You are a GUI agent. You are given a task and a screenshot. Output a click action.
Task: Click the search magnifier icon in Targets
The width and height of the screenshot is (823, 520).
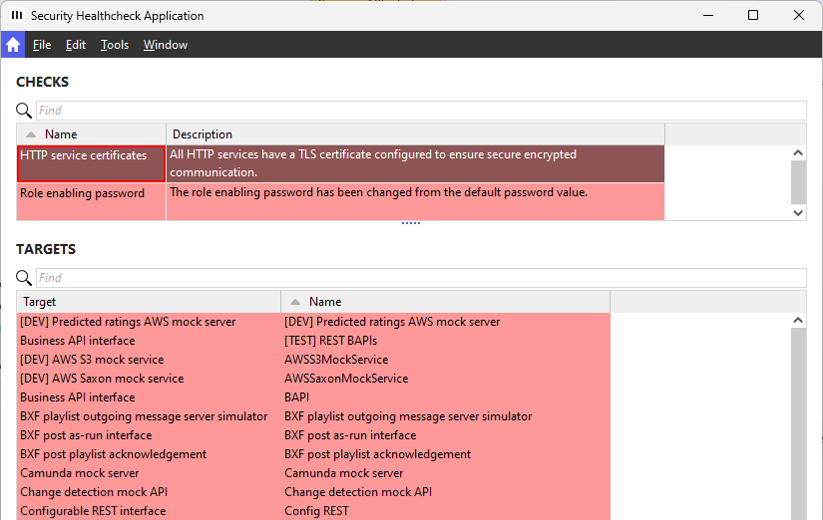click(x=24, y=278)
